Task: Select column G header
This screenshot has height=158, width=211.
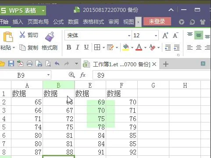Action: click(x=153, y=85)
